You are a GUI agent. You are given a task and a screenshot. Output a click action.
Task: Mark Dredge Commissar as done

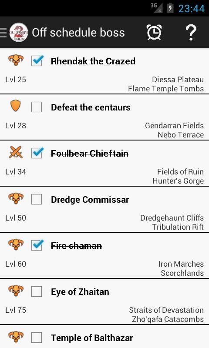pyautogui.click(x=37, y=199)
